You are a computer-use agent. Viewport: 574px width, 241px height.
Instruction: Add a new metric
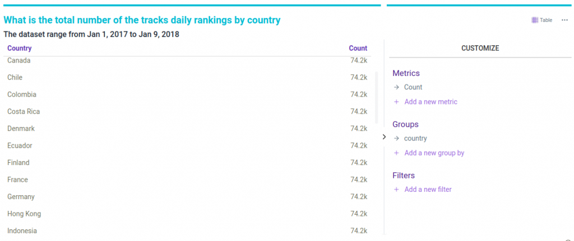pyautogui.click(x=430, y=102)
